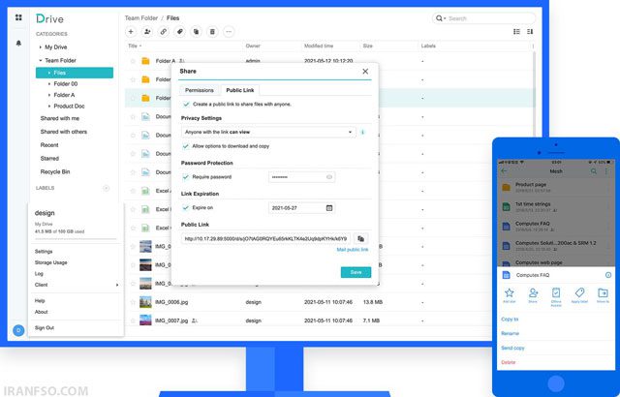Toggle Create a public link checkbox
This screenshot has width=620, height=397.
click(x=186, y=105)
